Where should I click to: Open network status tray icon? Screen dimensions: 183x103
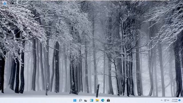coord(165,100)
